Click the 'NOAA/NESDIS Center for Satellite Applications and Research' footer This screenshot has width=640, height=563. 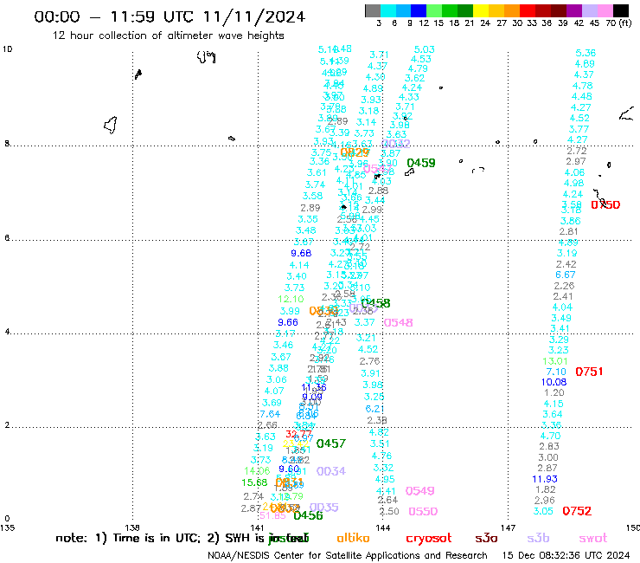click(348, 556)
